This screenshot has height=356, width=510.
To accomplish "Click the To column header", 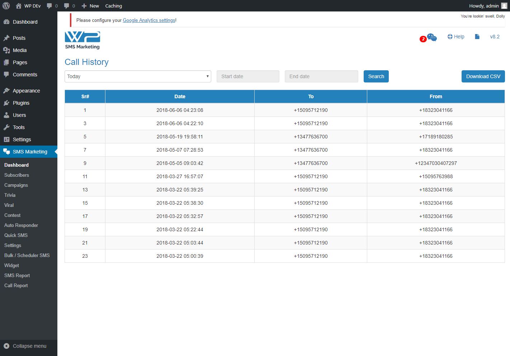I will pos(311,96).
